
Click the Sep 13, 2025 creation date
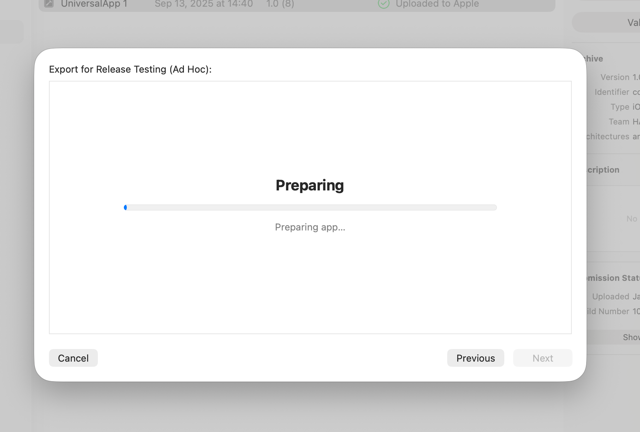[x=204, y=4]
